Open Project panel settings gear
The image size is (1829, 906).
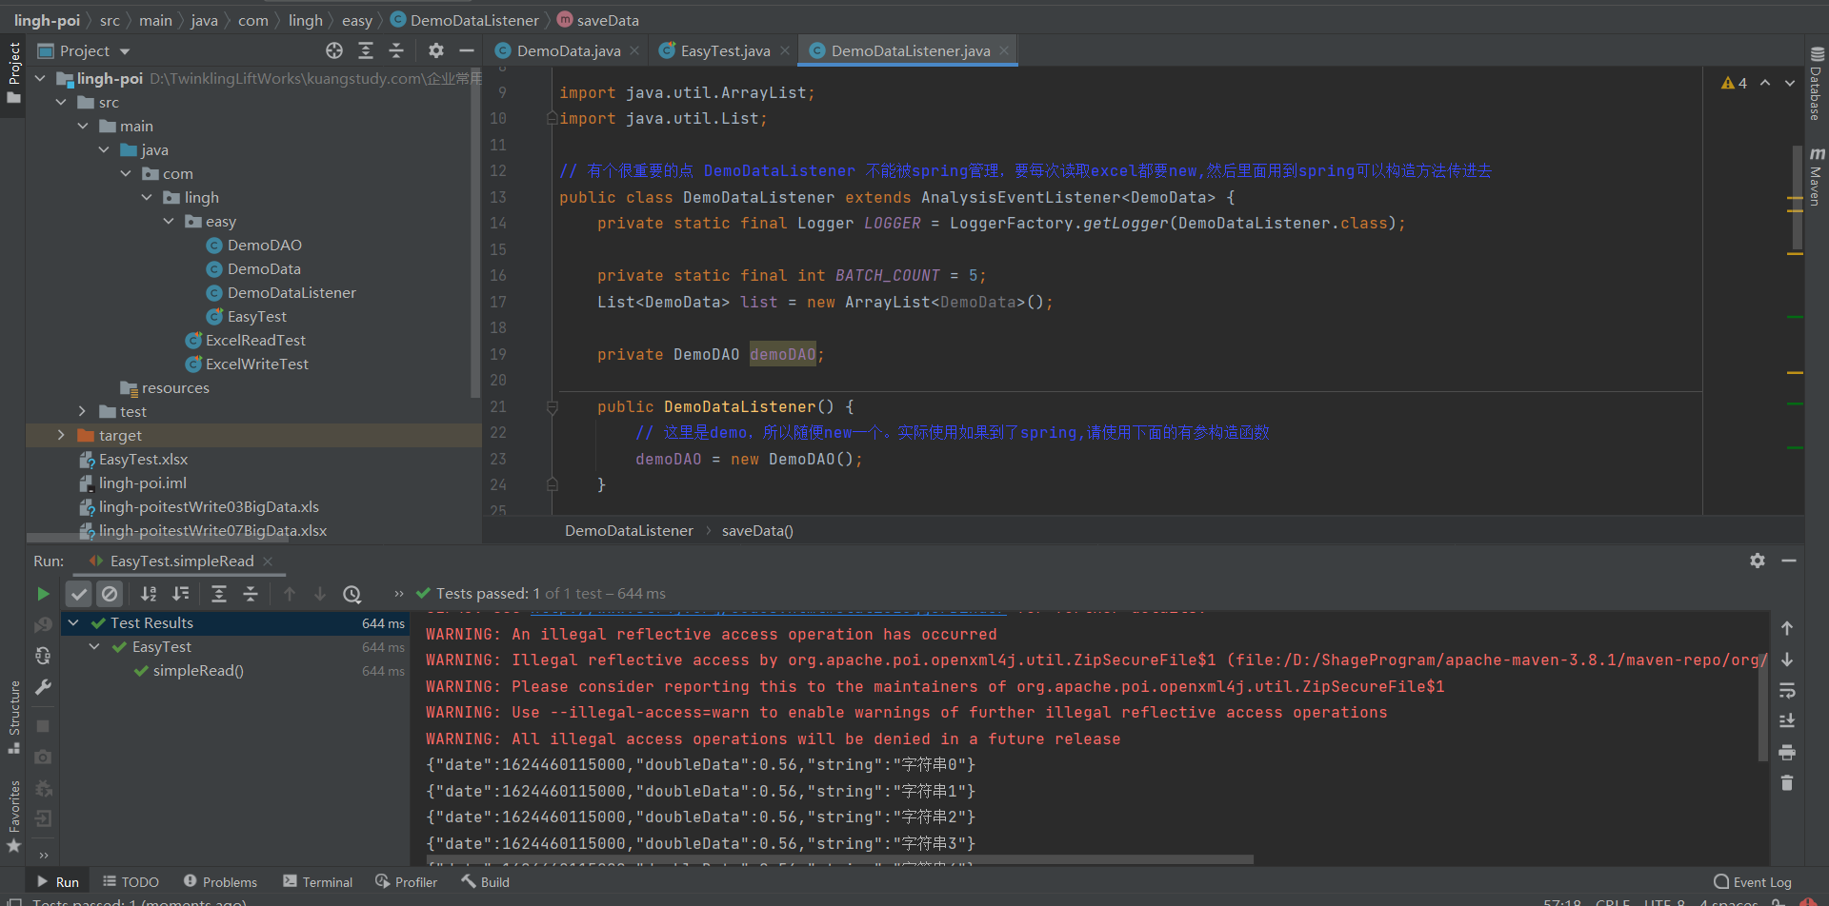pos(436,50)
